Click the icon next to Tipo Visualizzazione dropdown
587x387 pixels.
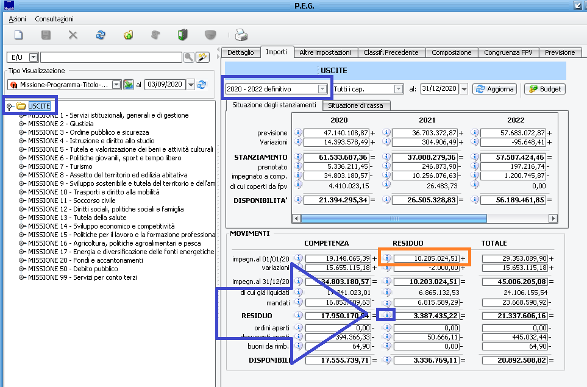[129, 85]
